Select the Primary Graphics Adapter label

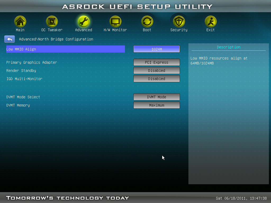click(x=32, y=62)
